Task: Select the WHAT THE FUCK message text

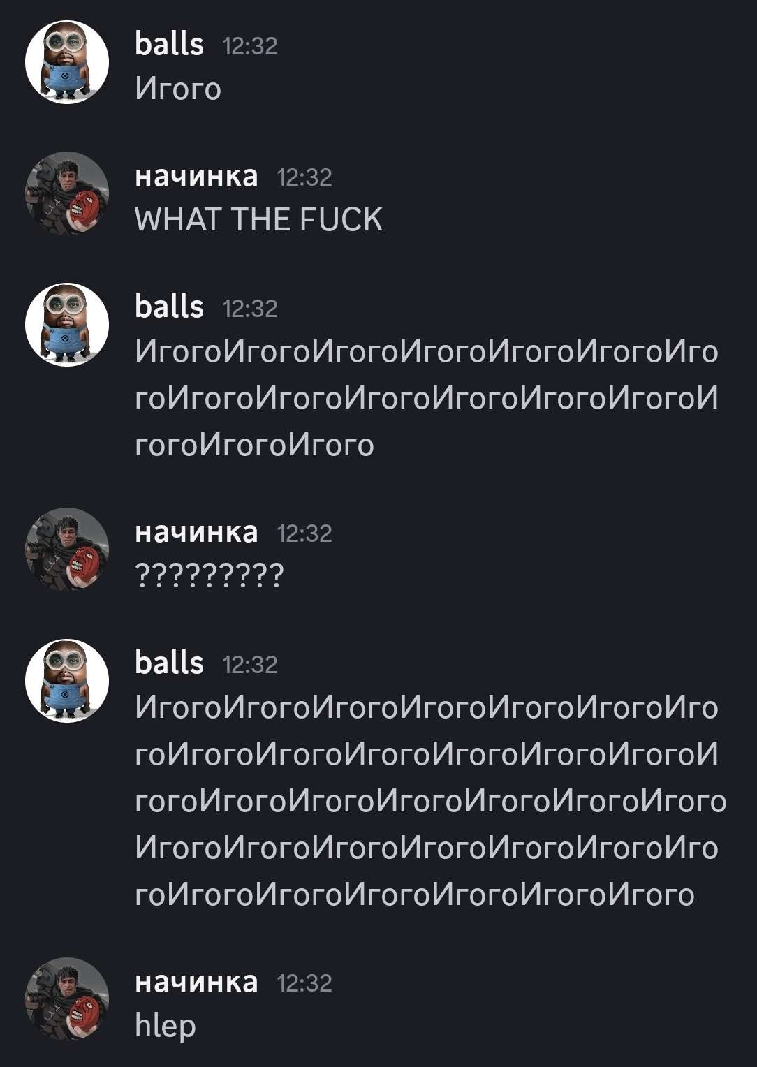Action: point(258,220)
